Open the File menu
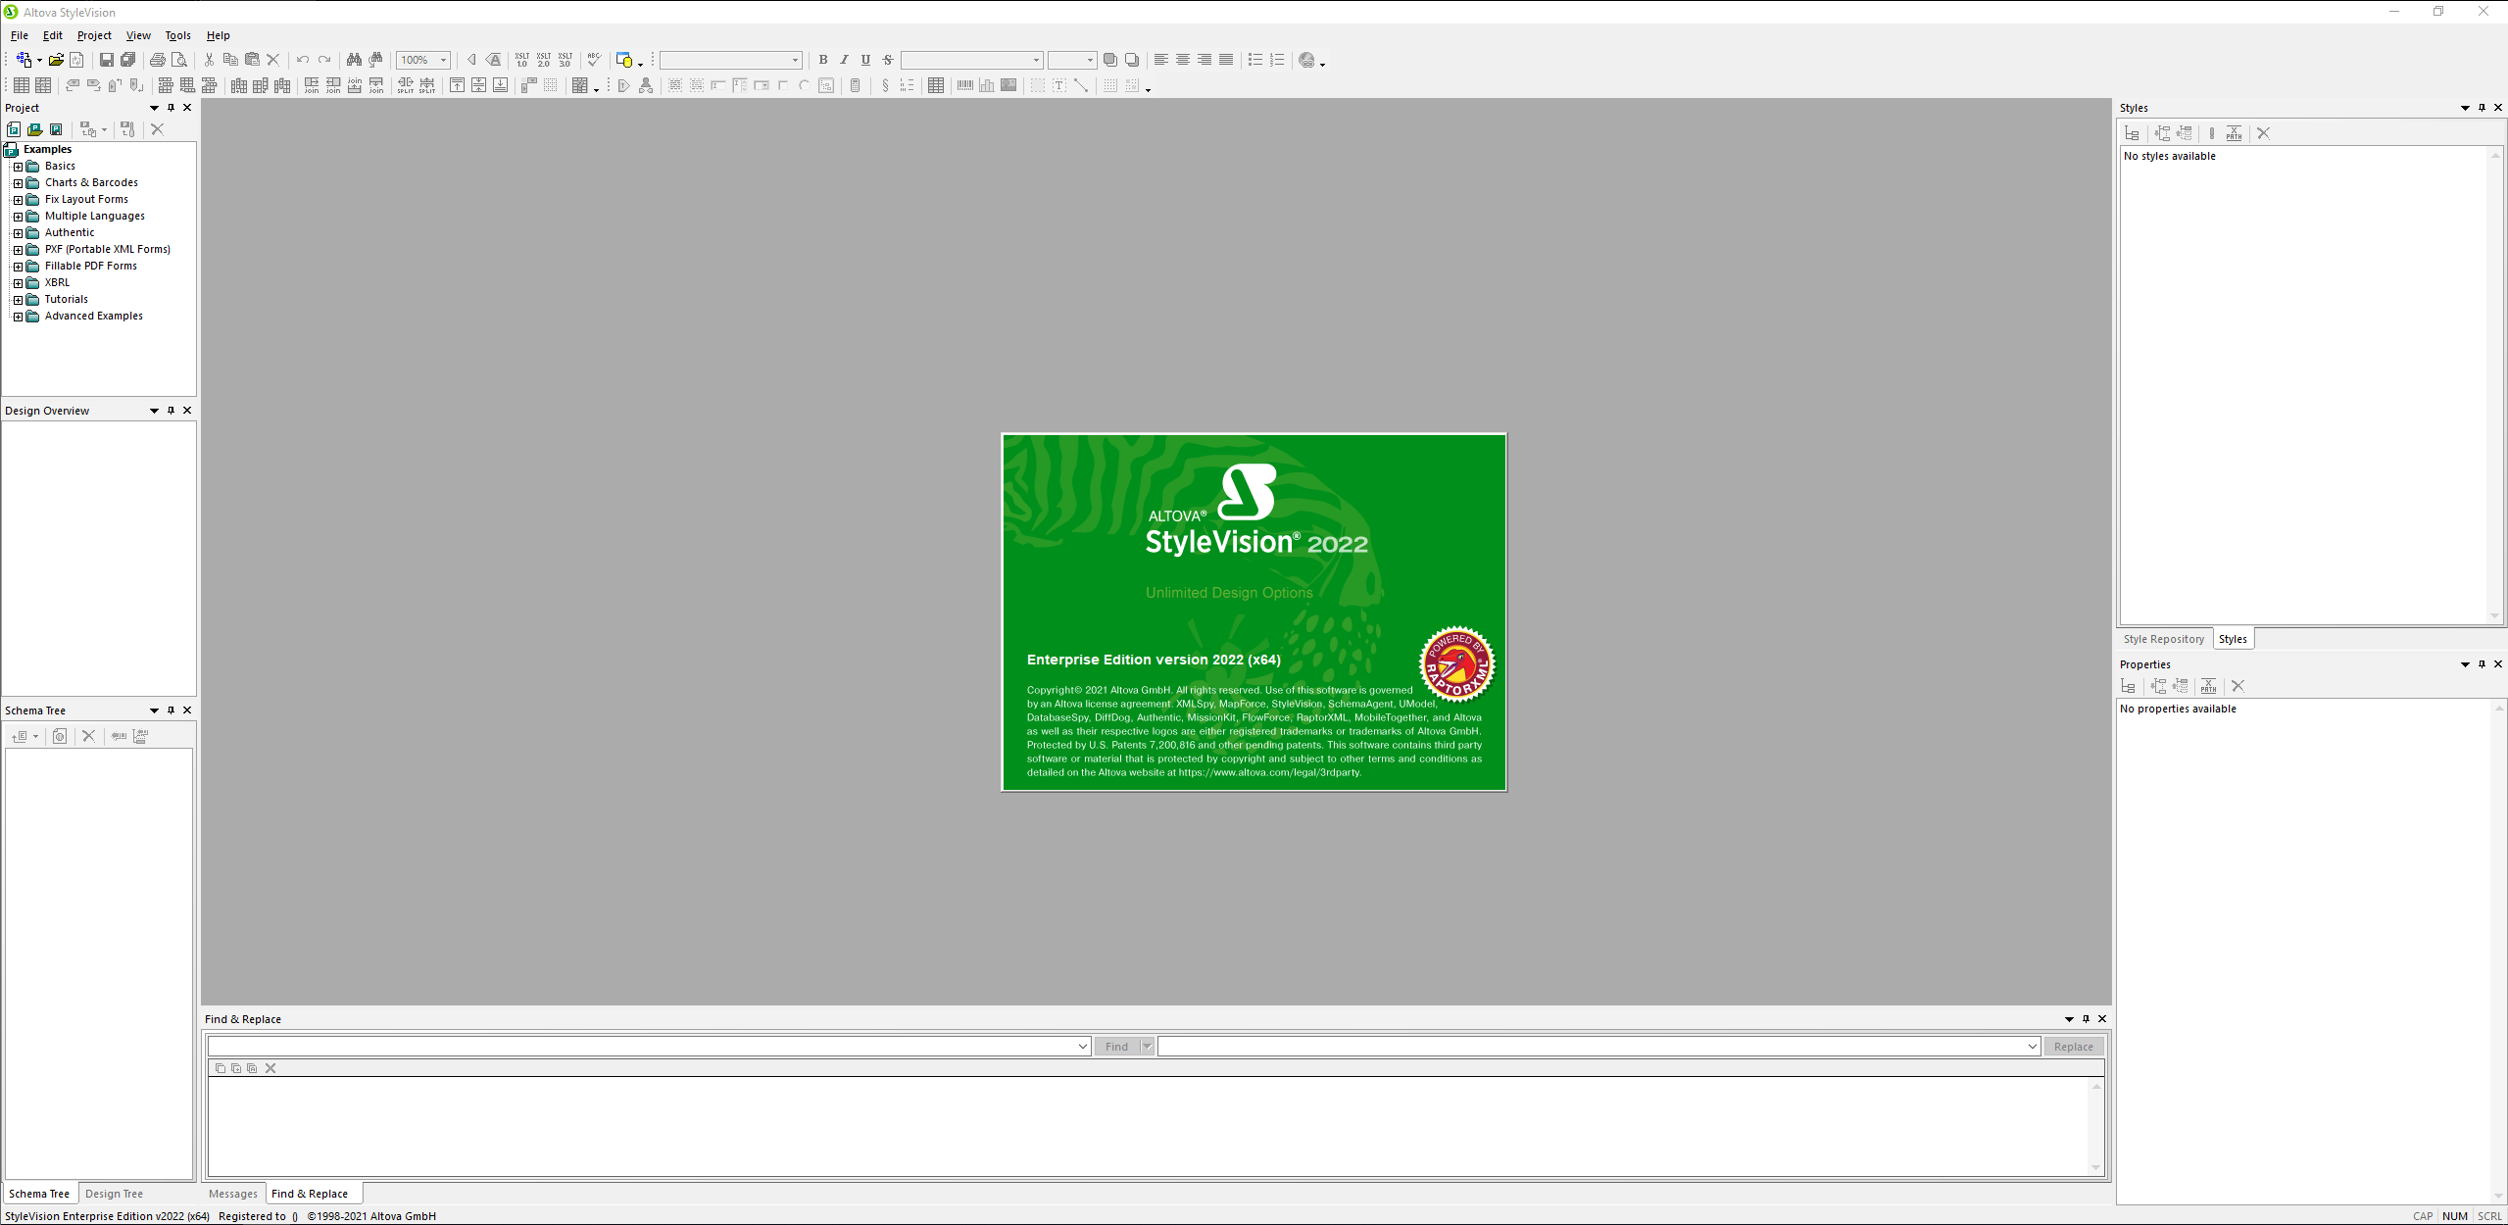This screenshot has height=1225, width=2508. point(20,35)
